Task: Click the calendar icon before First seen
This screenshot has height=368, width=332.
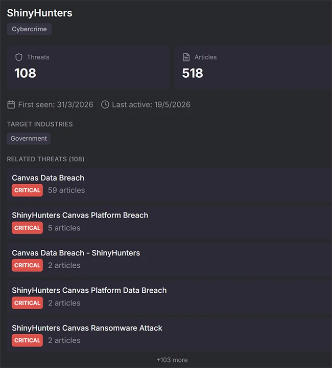Action: pos(11,105)
